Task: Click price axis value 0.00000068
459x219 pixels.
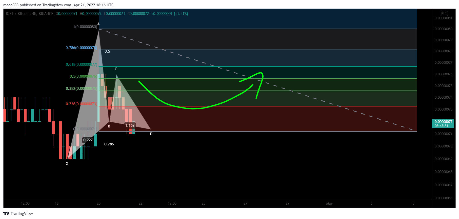Action: point(444,172)
